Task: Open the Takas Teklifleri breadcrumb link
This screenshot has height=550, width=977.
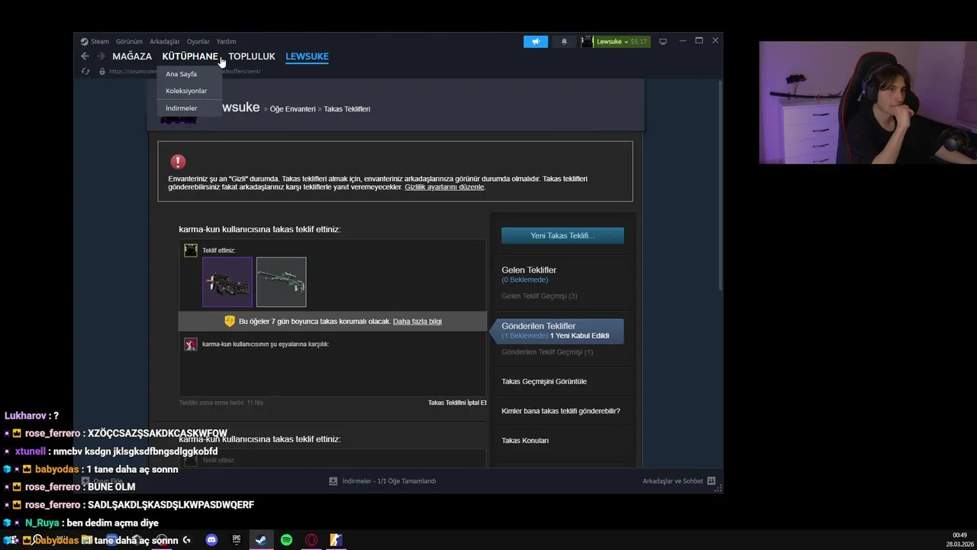Action: click(x=347, y=109)
